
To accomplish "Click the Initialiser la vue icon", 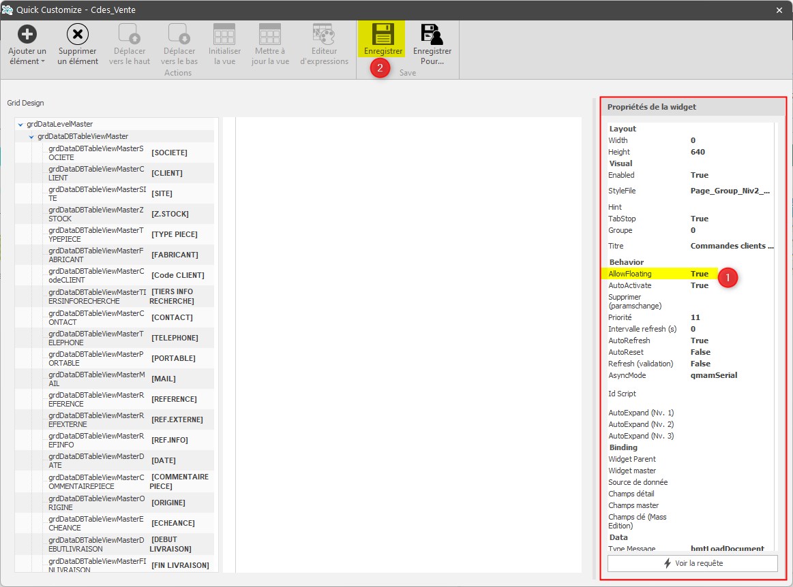I will [x=224, y=34].
